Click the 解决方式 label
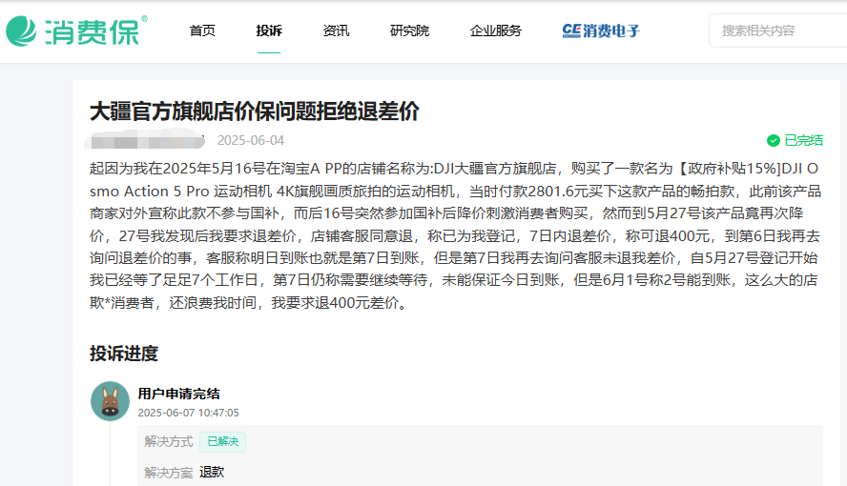 point(169,442)
